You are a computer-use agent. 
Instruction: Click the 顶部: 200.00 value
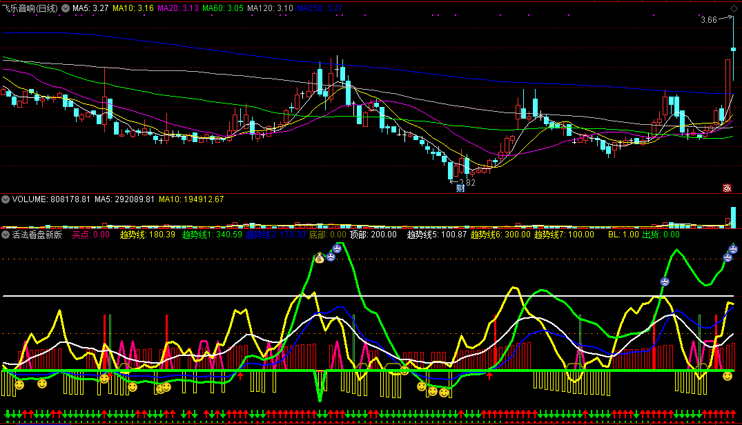tap(373, 235)
